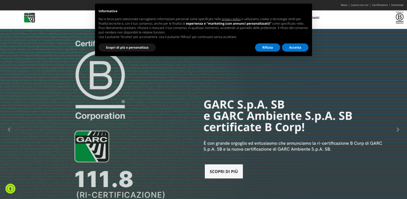
Task: Select the green GARC square logo in the slide
Action: click(x=92, y=146)
